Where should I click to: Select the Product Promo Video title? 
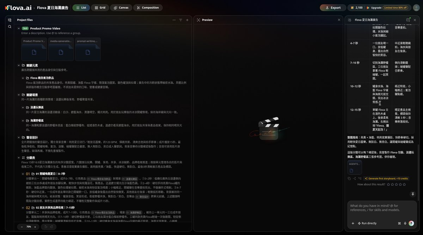point(45,28)
